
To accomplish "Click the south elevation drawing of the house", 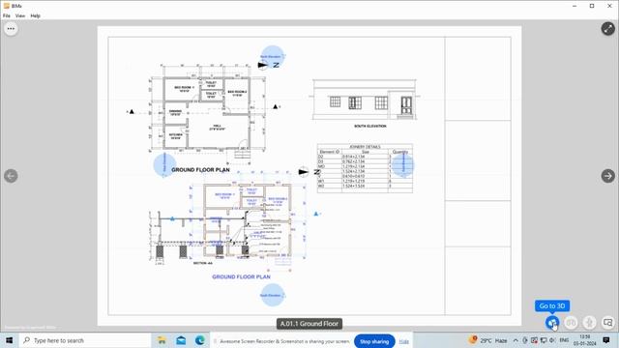I will coord(364,100).
